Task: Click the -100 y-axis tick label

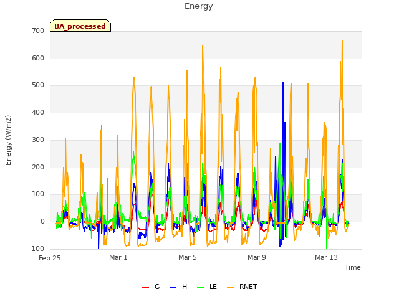Action: [x=37, y=249]
